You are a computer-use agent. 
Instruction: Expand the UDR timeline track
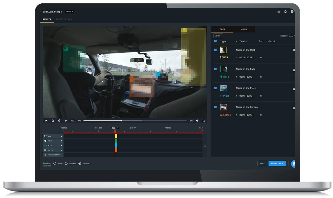(x=61, y=136)
